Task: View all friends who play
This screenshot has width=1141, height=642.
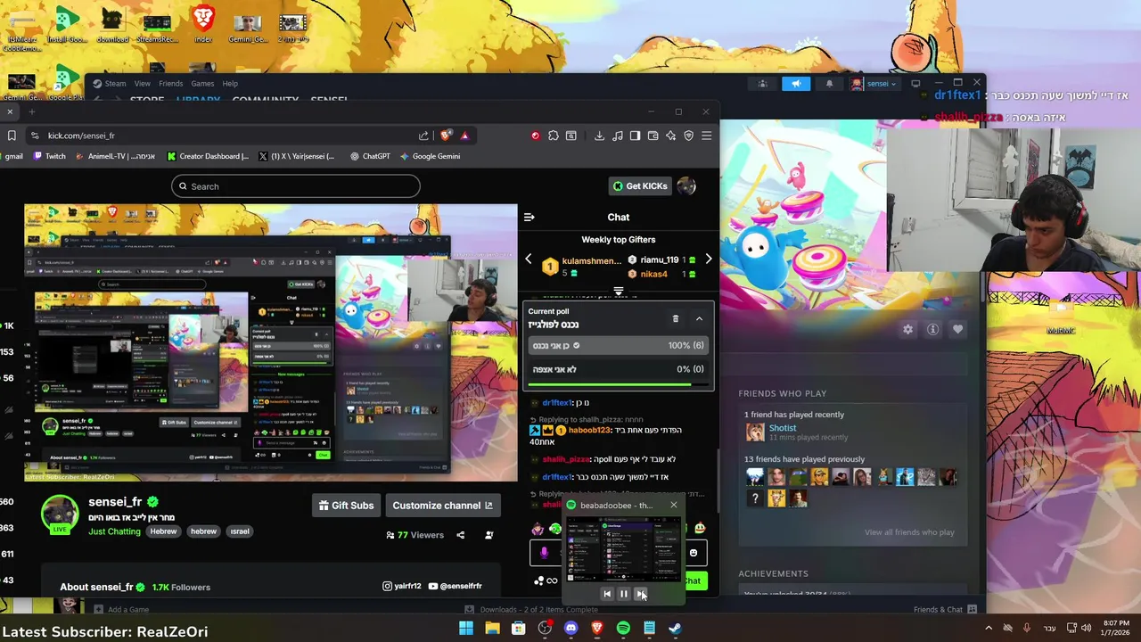Action: (908, 532)
